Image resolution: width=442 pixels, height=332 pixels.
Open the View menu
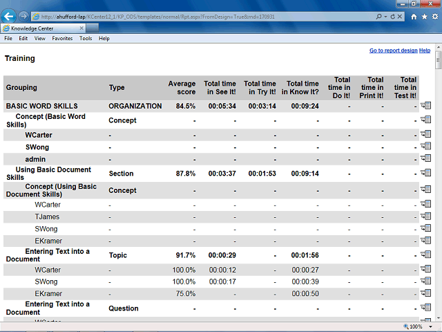[x=40, y=39]
